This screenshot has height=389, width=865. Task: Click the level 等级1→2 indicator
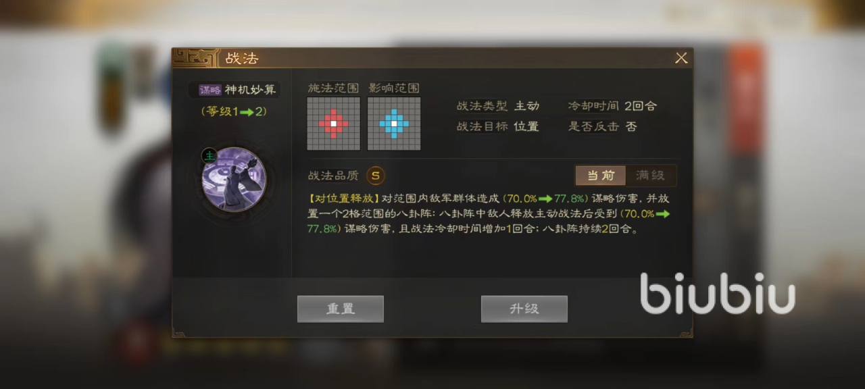(x=234, y=111)
